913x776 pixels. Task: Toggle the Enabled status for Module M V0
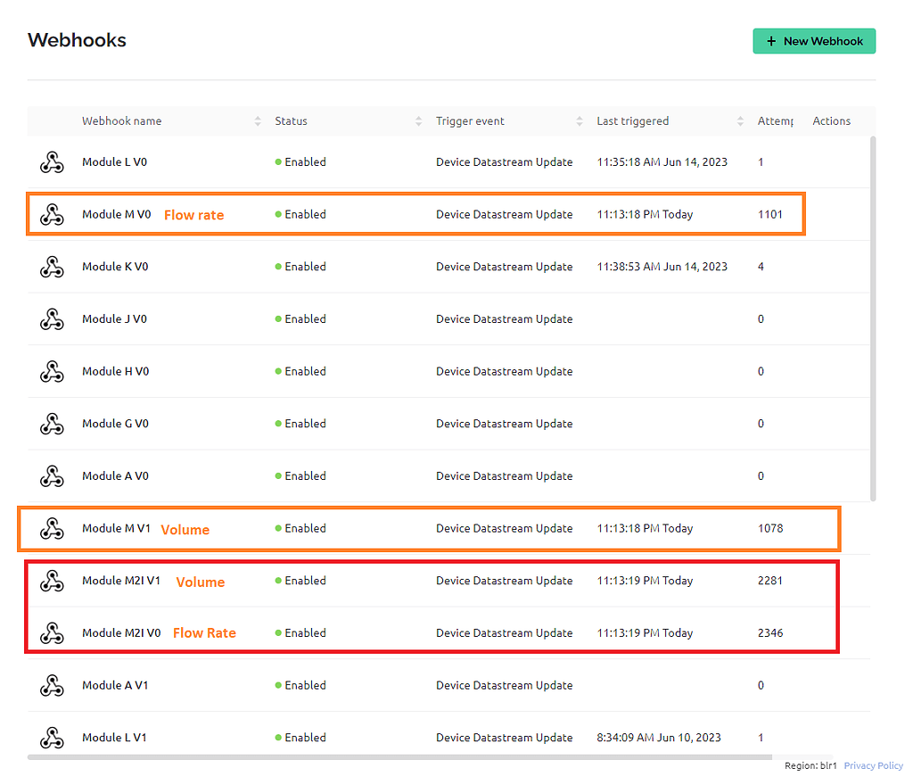pyautogui.click(x=303, y=214)
